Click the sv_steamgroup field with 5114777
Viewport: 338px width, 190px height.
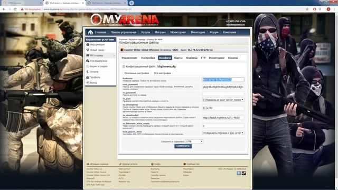click(223, 108)
